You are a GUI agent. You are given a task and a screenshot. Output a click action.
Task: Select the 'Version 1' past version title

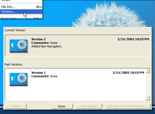(x=38, y=73)
